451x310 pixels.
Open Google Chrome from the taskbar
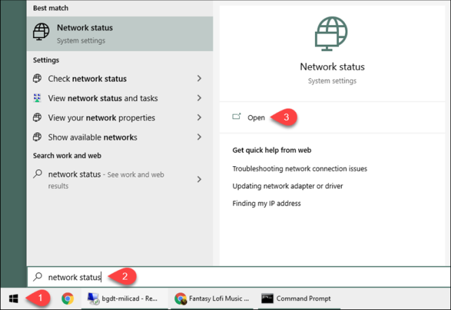pos(67,298)
